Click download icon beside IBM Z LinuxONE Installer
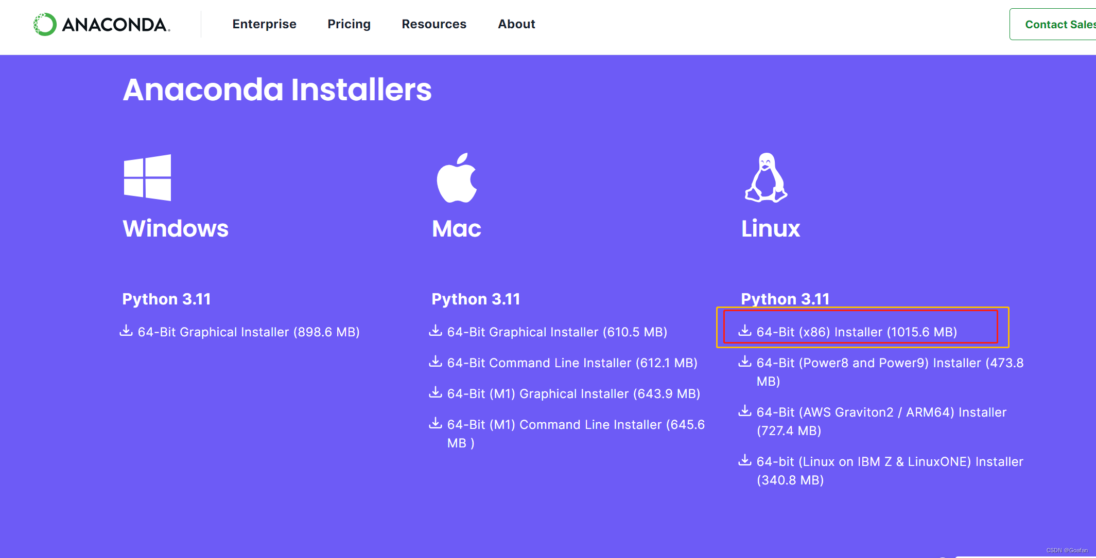The image size is (1096, 558). click(745, 460)
